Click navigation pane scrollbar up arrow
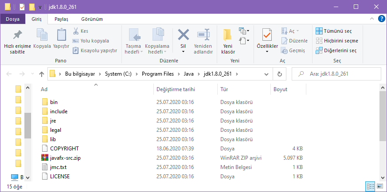 27,88
